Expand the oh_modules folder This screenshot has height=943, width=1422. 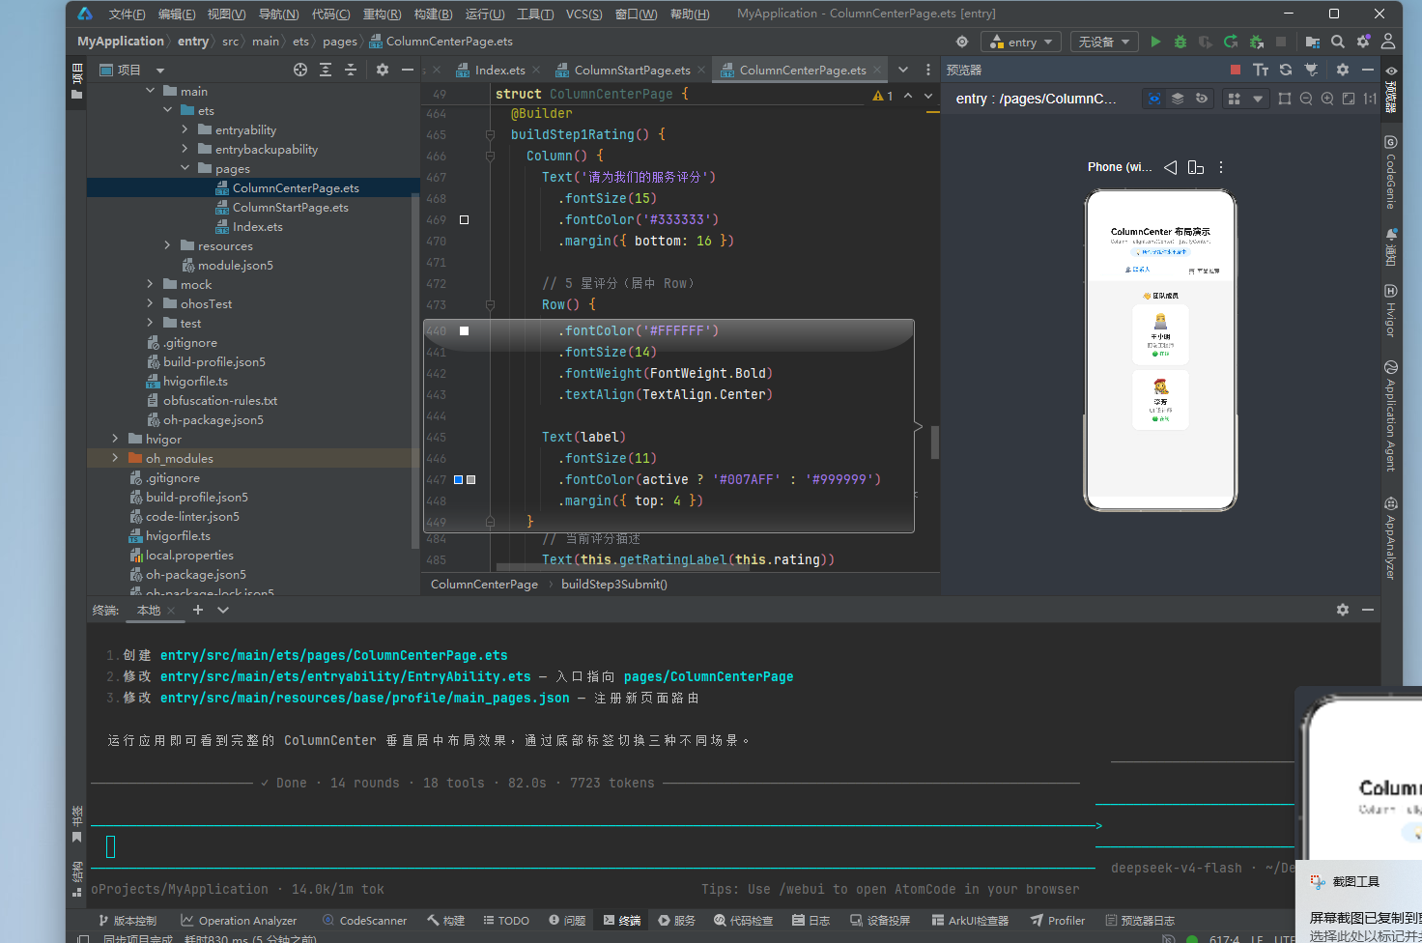pyautogui.click(x=116, y=458)
